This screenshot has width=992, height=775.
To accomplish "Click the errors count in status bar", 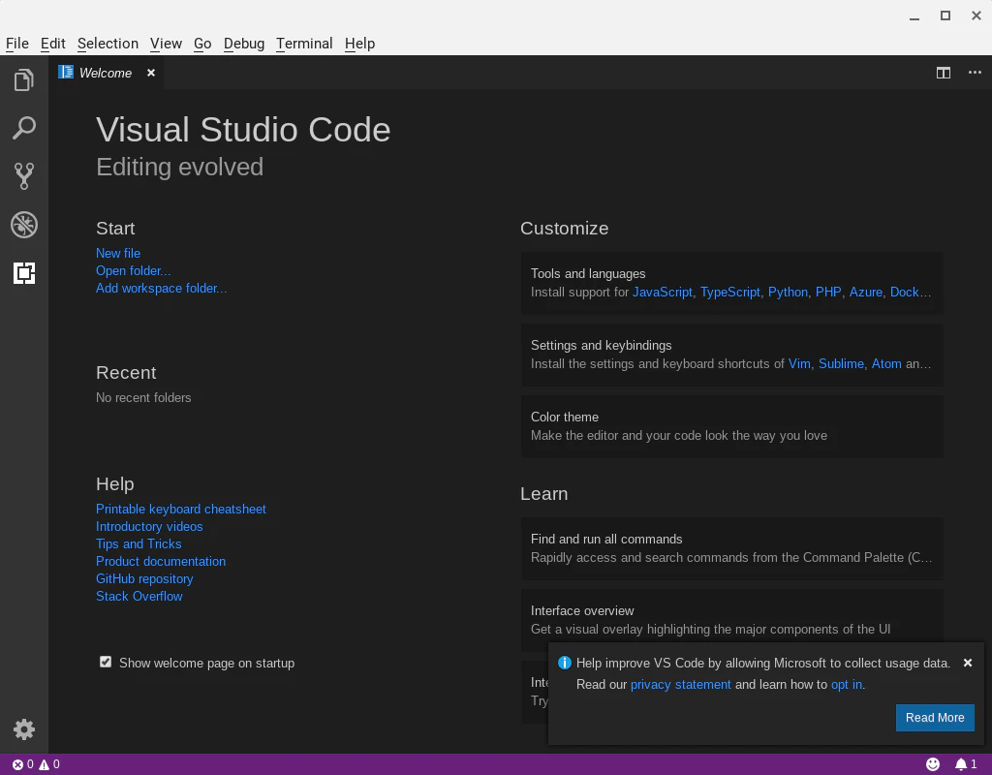I will tap(23, 764).
